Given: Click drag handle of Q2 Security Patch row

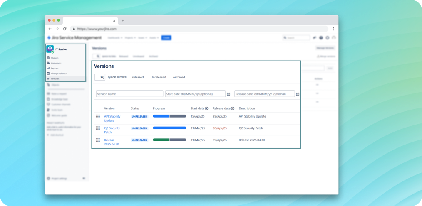Looking at the screenshot, I should (98, 128).
